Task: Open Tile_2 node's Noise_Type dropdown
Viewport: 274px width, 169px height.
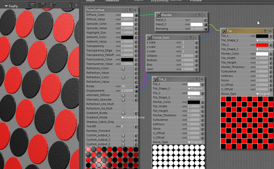Action: pos(195,142)
